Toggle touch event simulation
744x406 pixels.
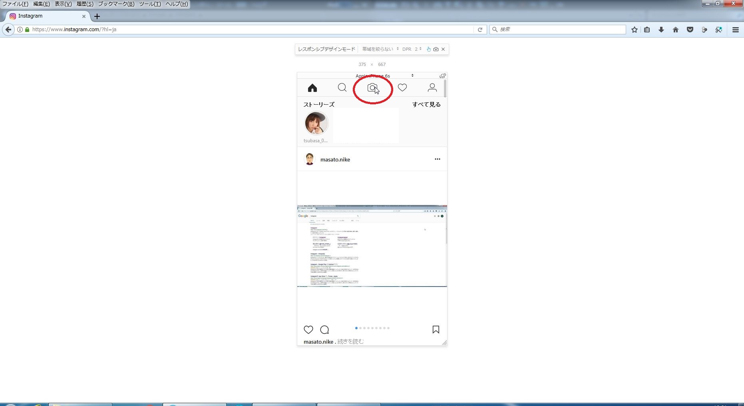[429, 49]
